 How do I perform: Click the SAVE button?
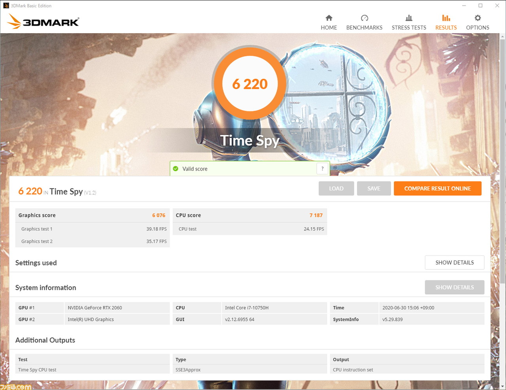[x=374, y=188]
